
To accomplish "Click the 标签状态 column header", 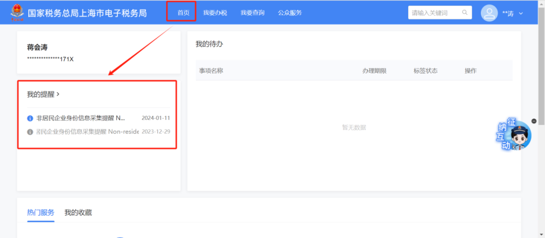I will pyautogui.click(x=425, y=71).
